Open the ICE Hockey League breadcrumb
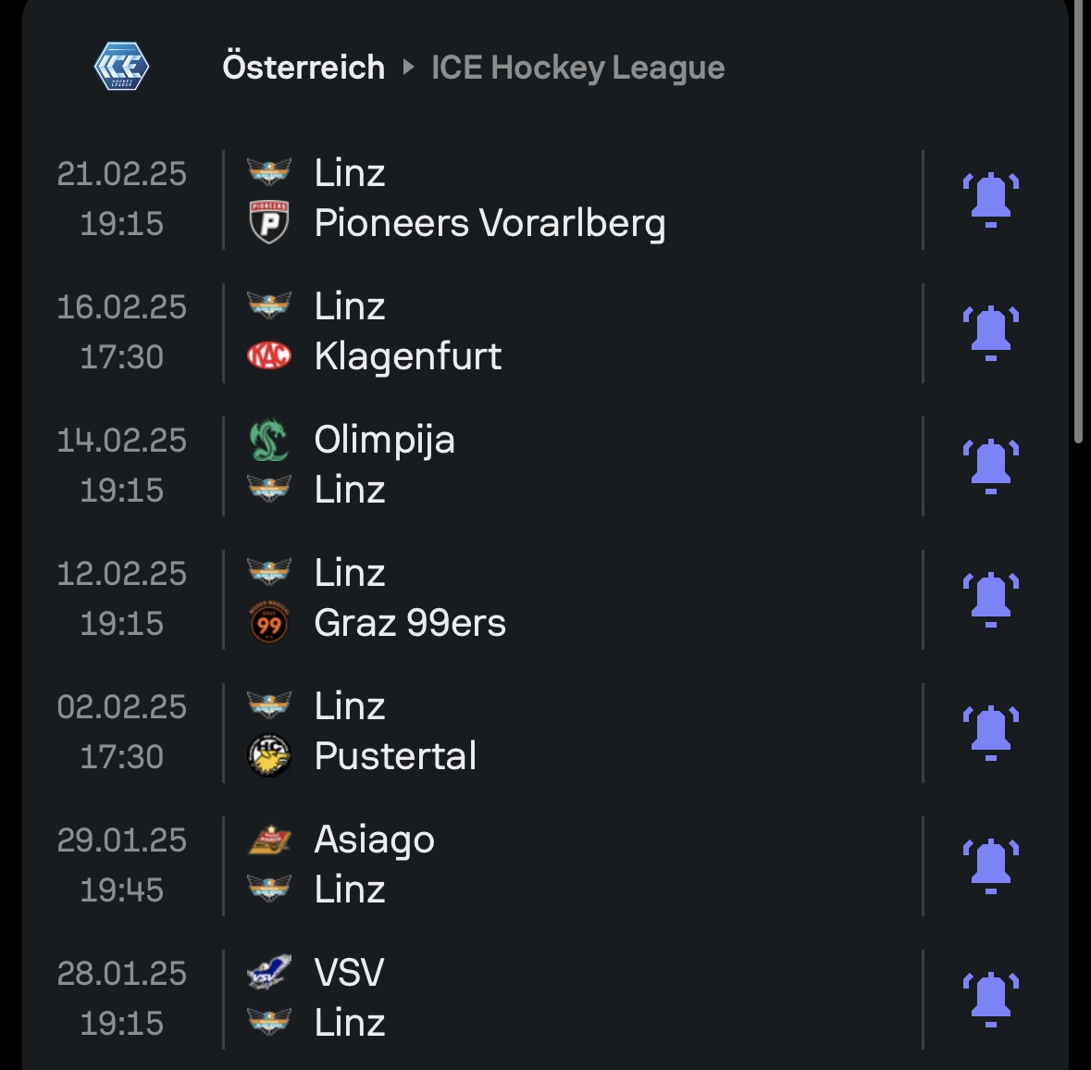This screenshot has width=1091, height=1070. [577, 68]
